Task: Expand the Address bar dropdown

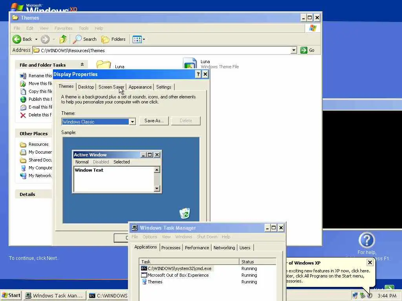Action: click(x=294, y=50)
